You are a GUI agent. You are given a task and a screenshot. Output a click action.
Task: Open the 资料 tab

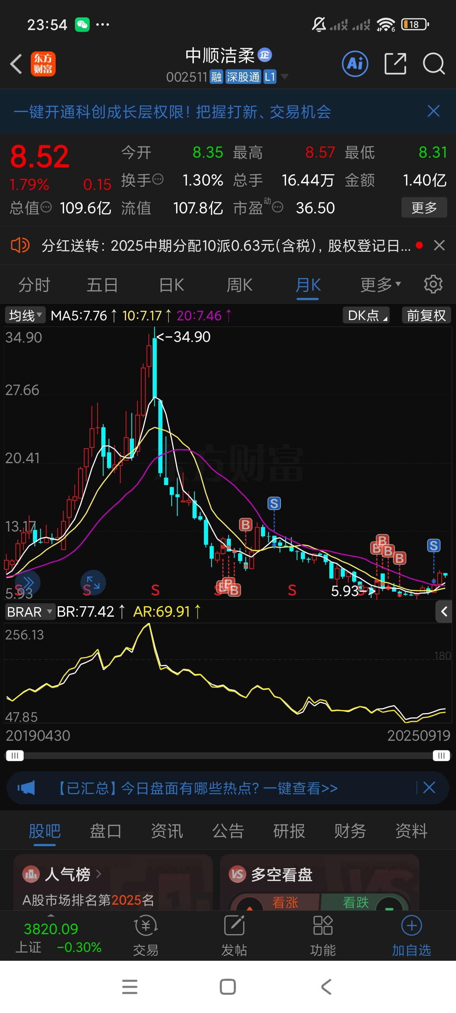pos(411,831)
